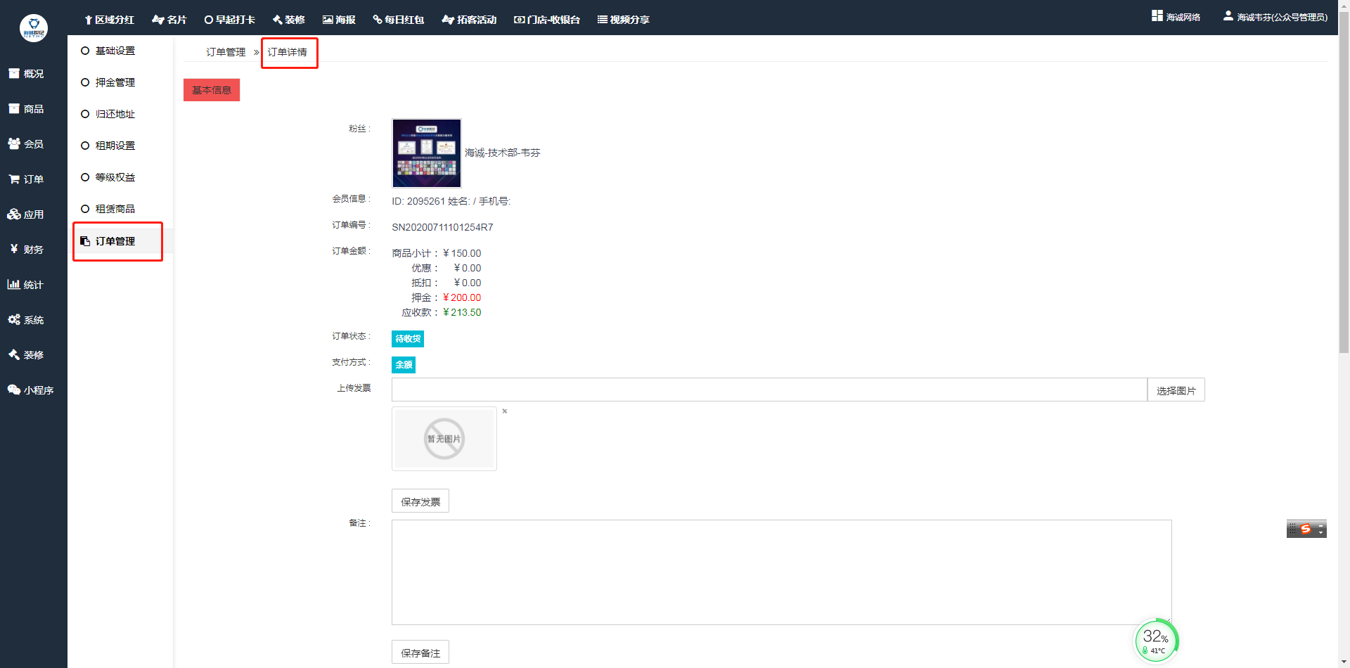
Task: Click the site logo in the sidebar
Action: tap(33, 28)
